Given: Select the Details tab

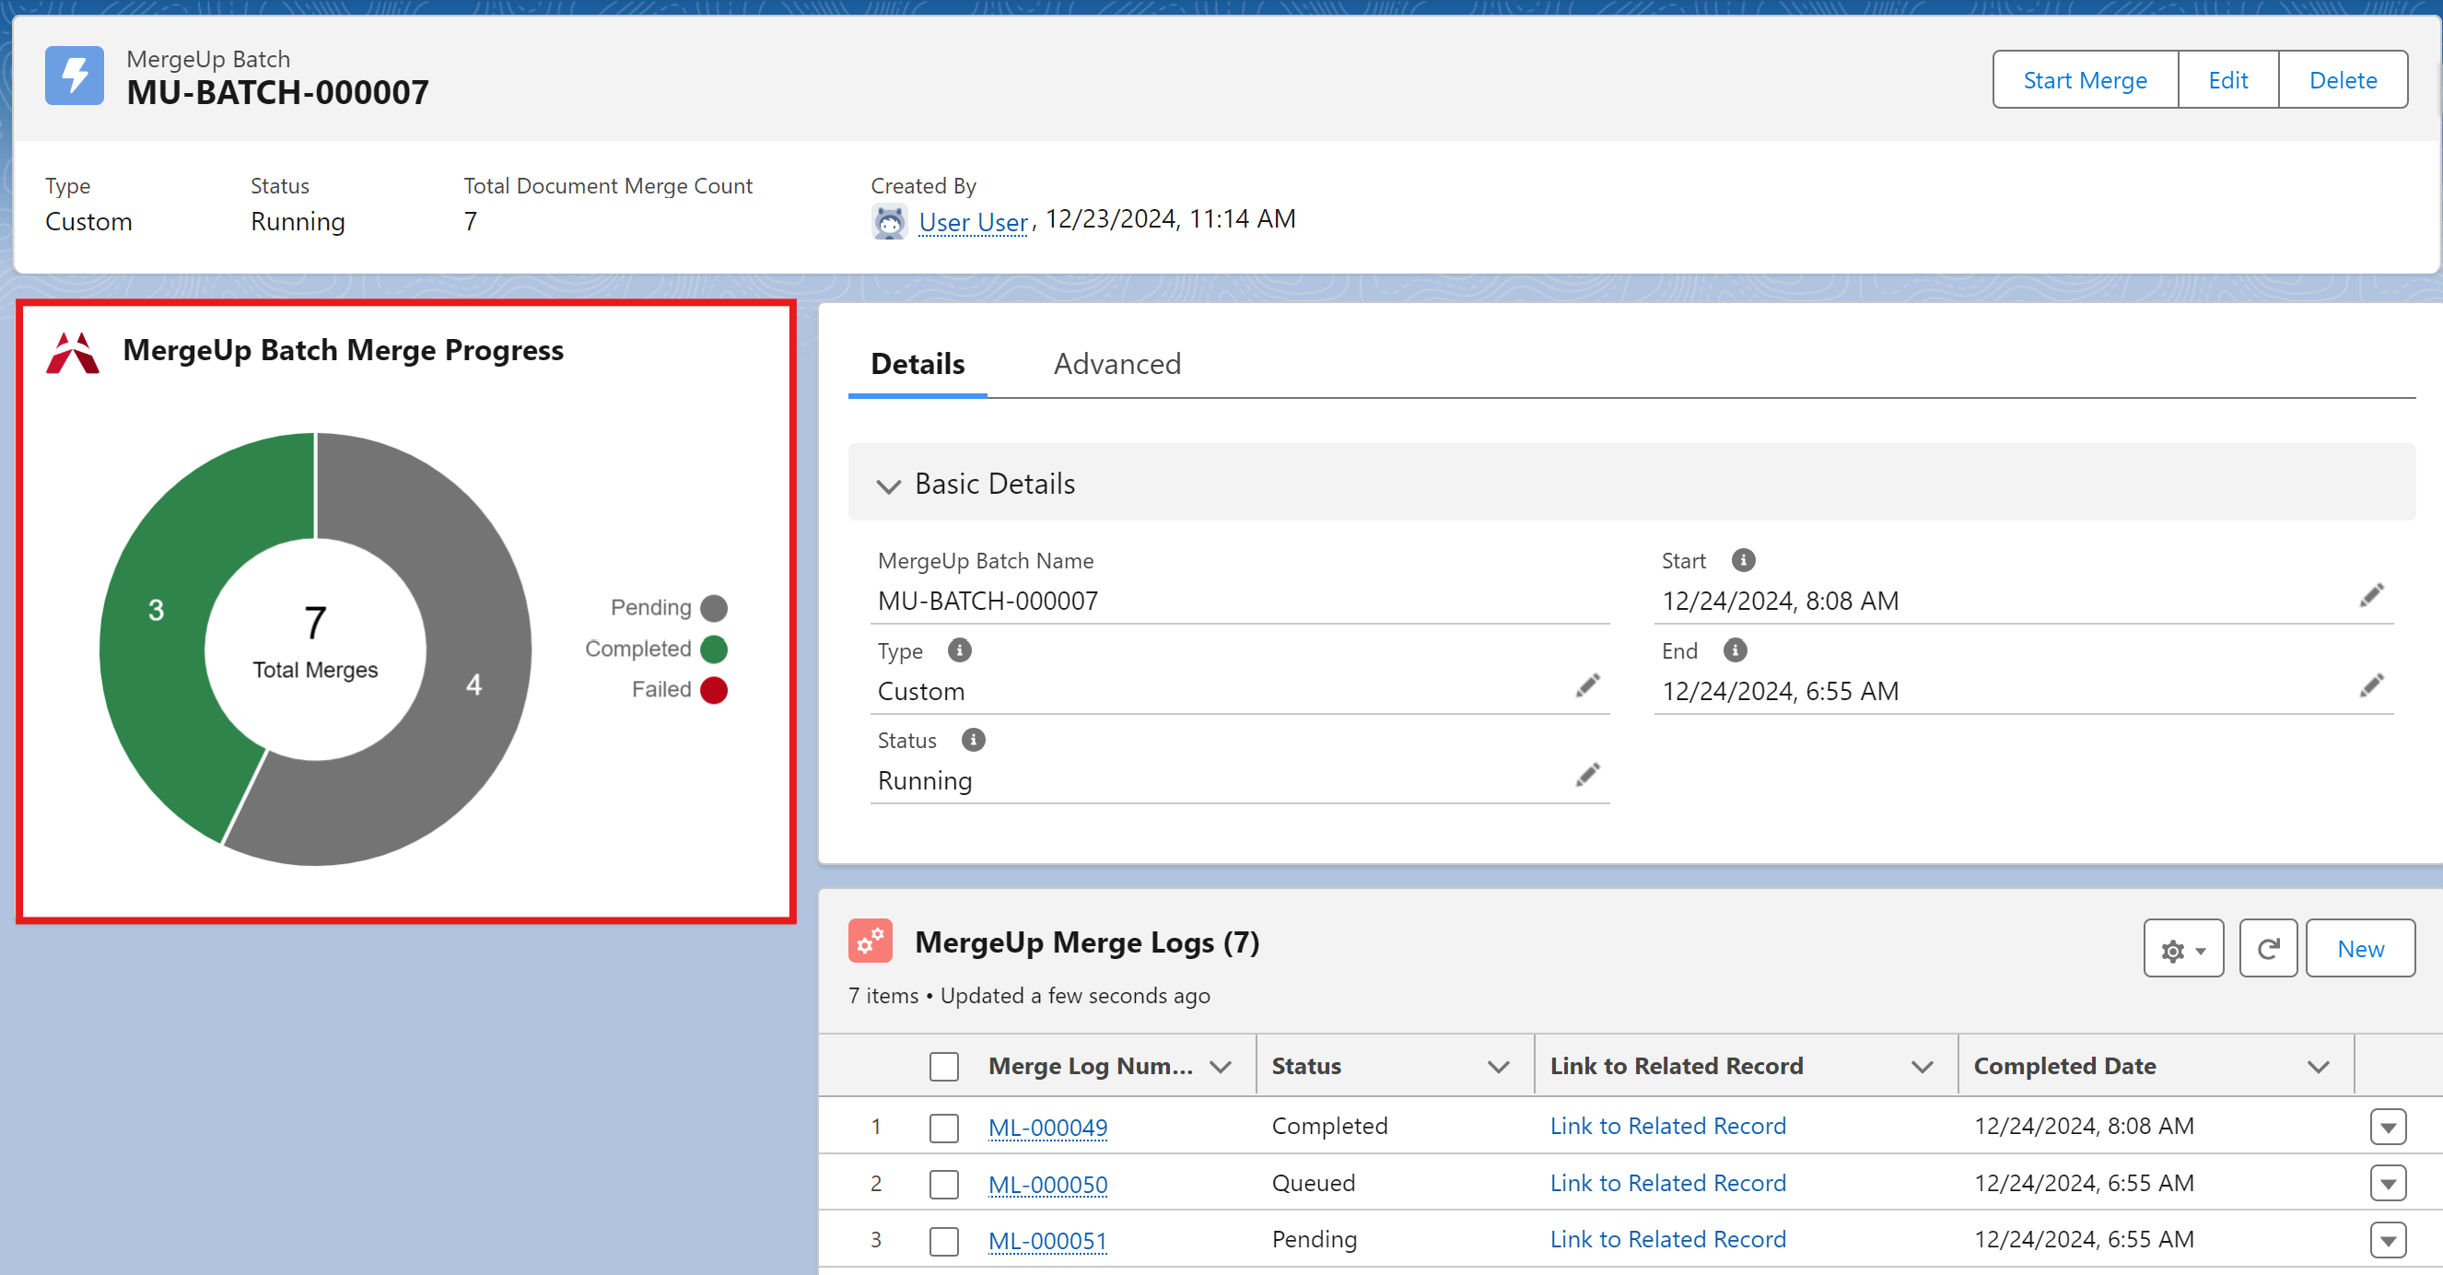Looking at the screenshot, I should 918,364.
